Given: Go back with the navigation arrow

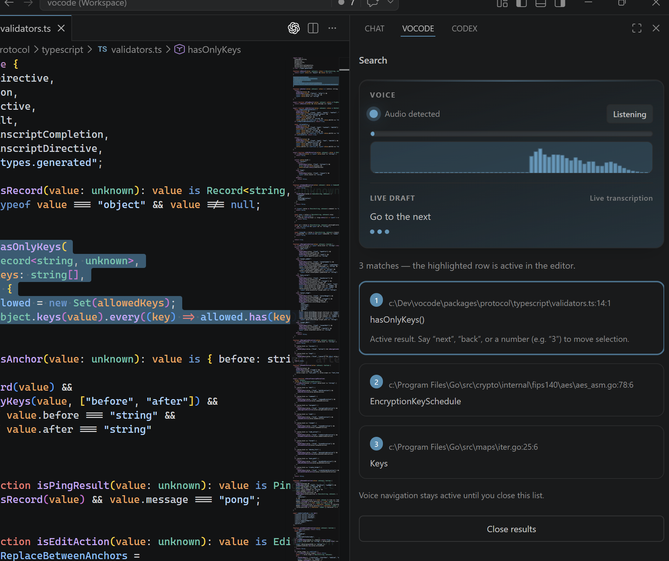Looking at the screenshot, I should pos(9,3).
